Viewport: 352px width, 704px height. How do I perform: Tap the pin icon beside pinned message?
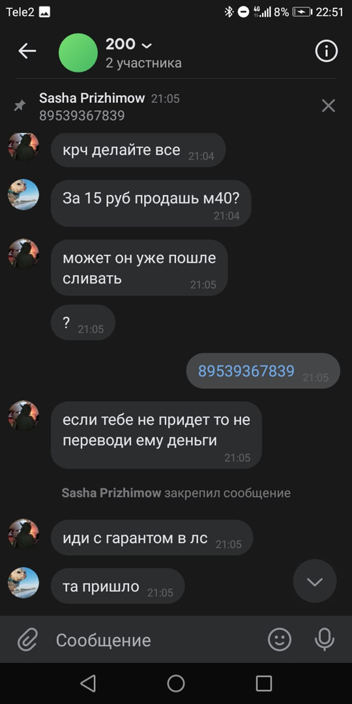(20, 106)
